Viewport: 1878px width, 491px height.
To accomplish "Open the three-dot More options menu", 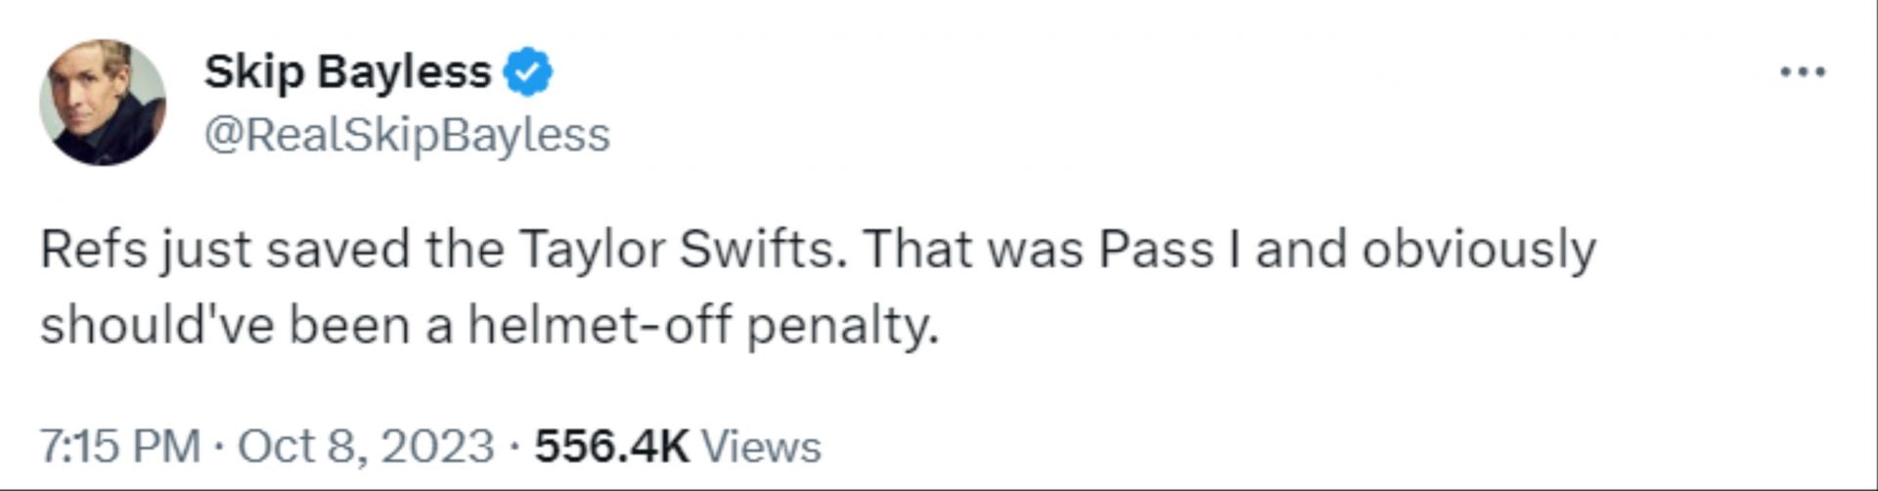I will click(1802, 72).
